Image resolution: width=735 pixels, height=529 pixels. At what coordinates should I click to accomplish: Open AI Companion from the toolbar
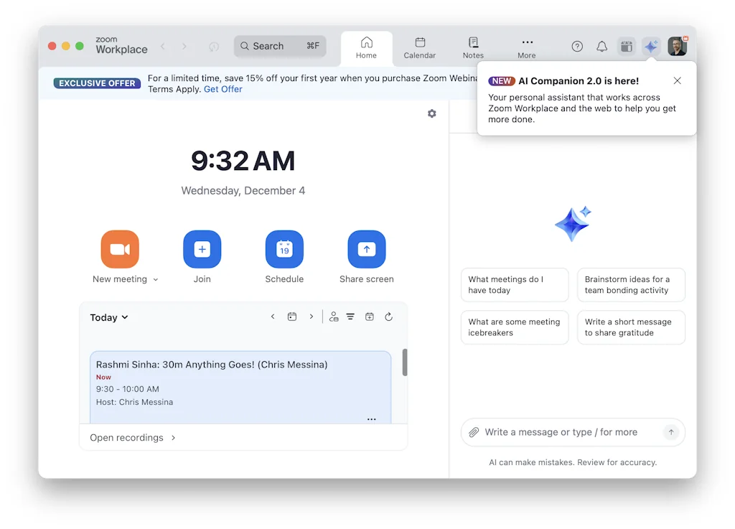pos(650,45)
